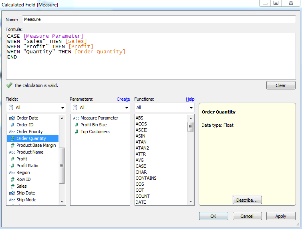Select the Profit field in list
The width and height of the screenshot is (302, 229).
pos(32,159)
